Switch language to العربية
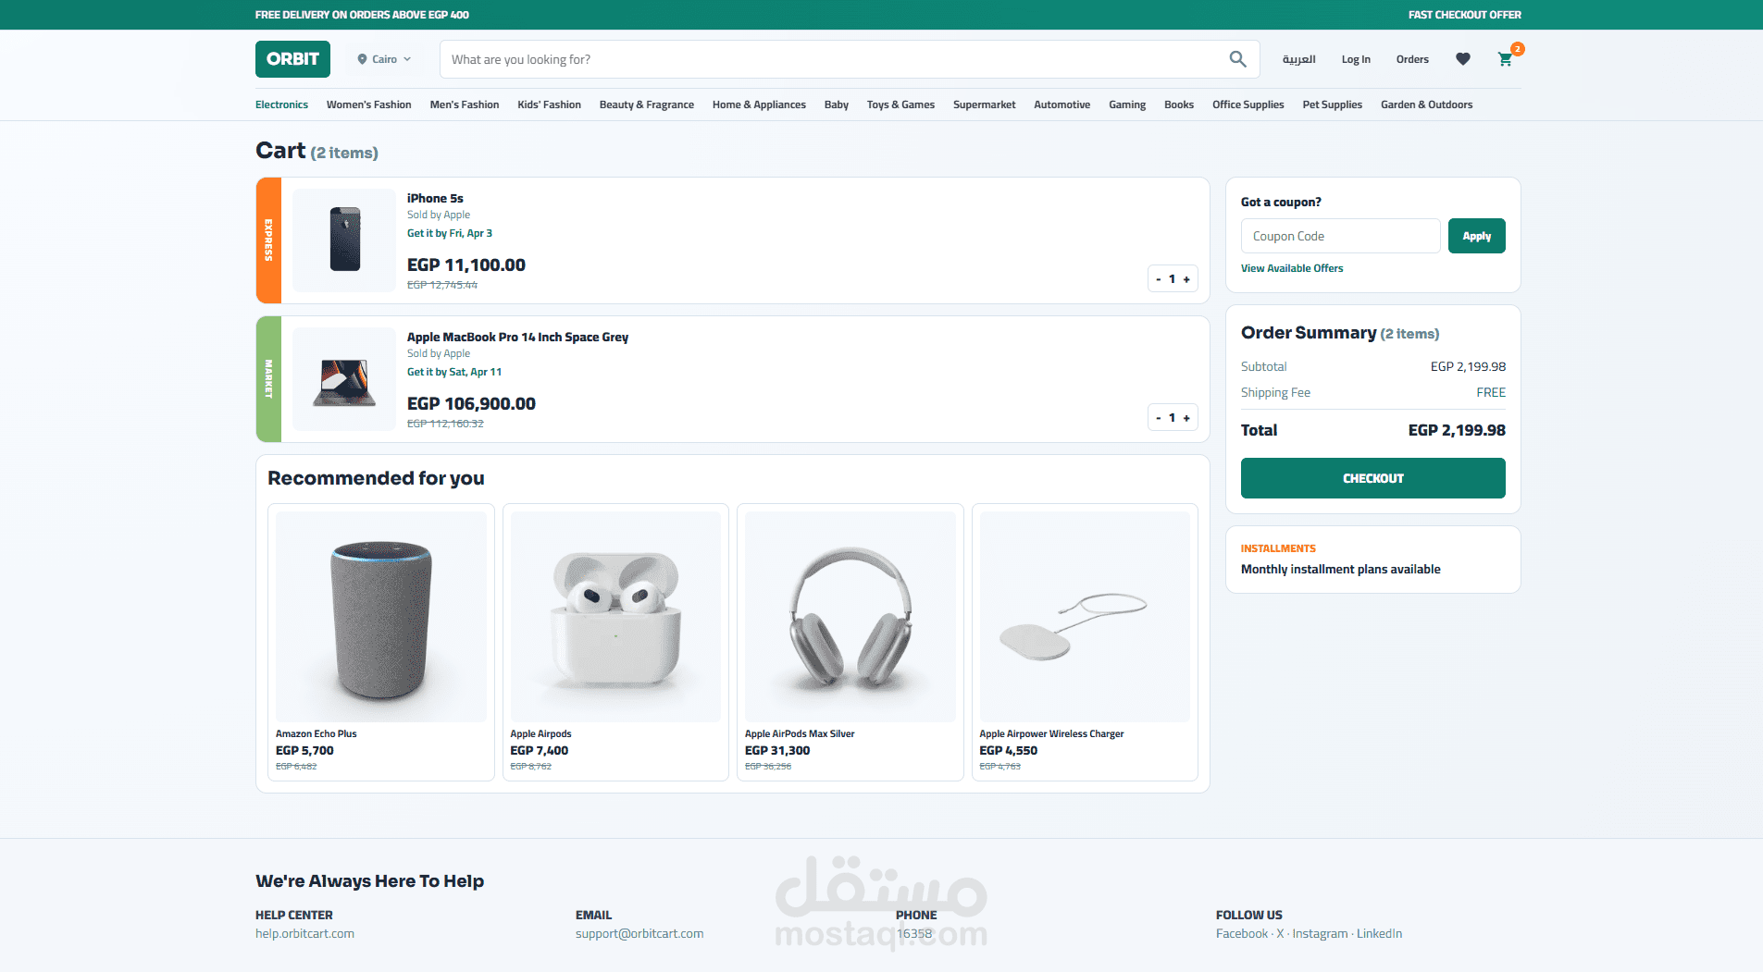 [x=1298, y=59]
